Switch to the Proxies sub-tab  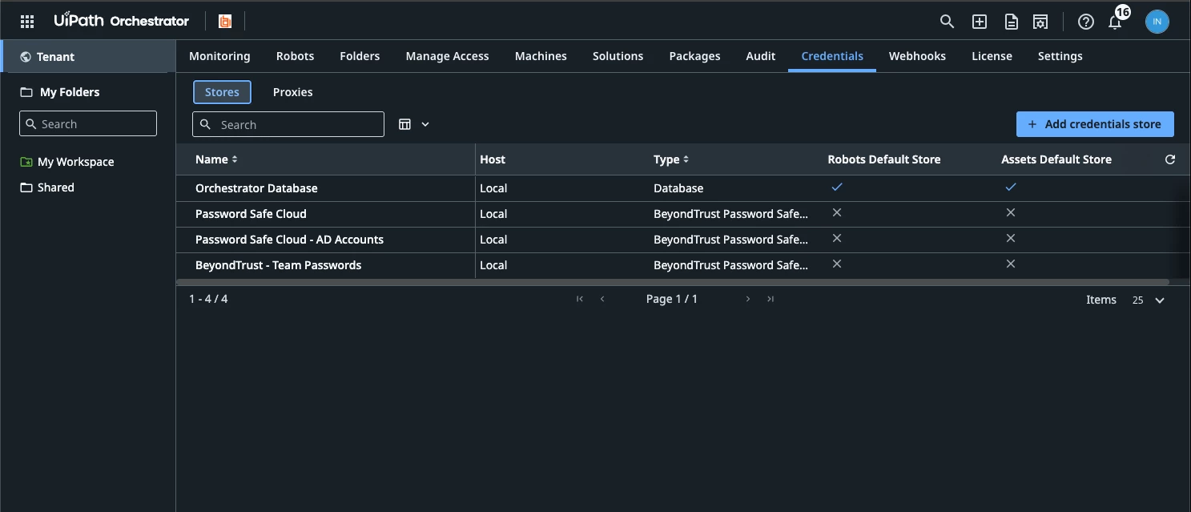292,92
